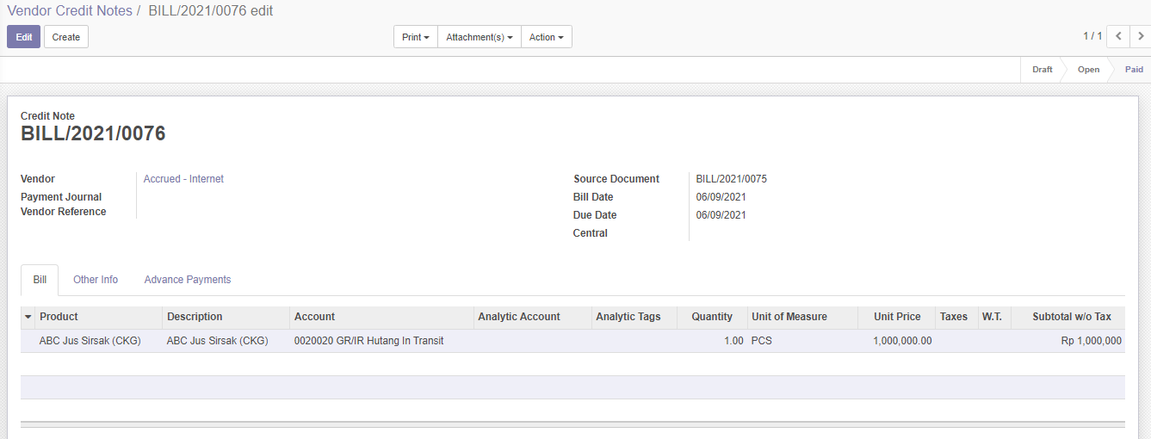
Task: Open the Attachment(s) dropdown
Action: point(479,37)
